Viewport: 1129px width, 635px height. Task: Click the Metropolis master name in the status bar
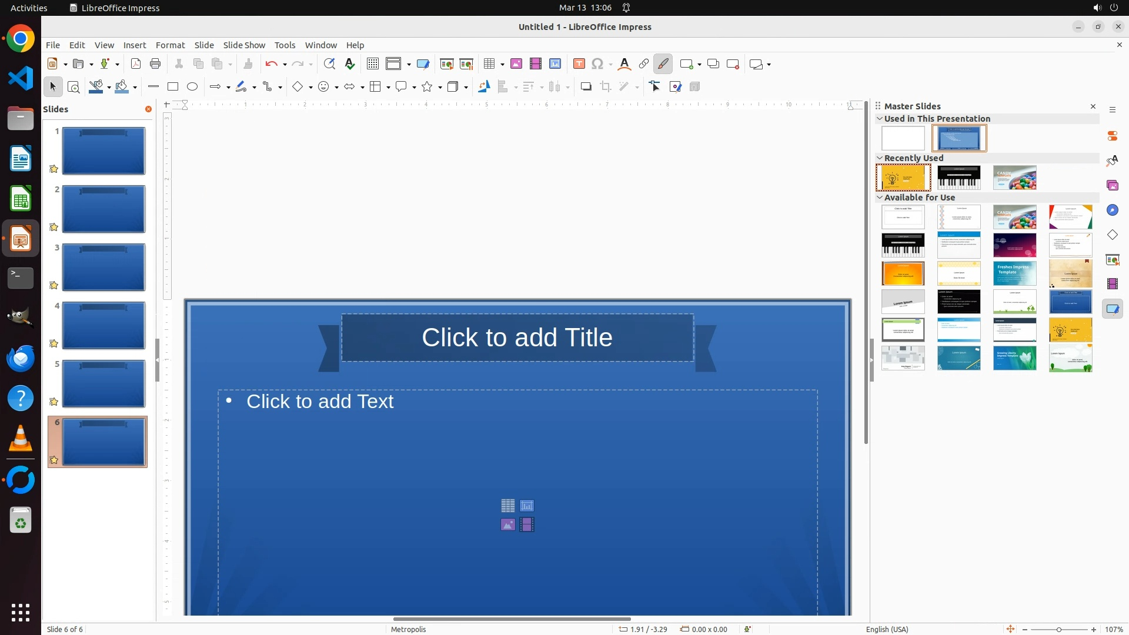pos(408,629)
